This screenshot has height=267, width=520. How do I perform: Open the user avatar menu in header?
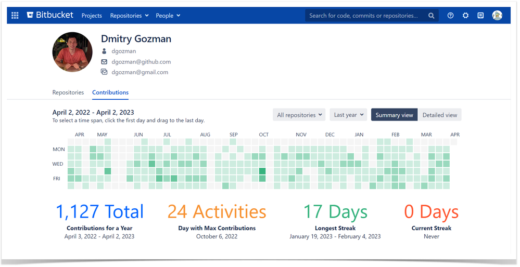coord(497,15)
